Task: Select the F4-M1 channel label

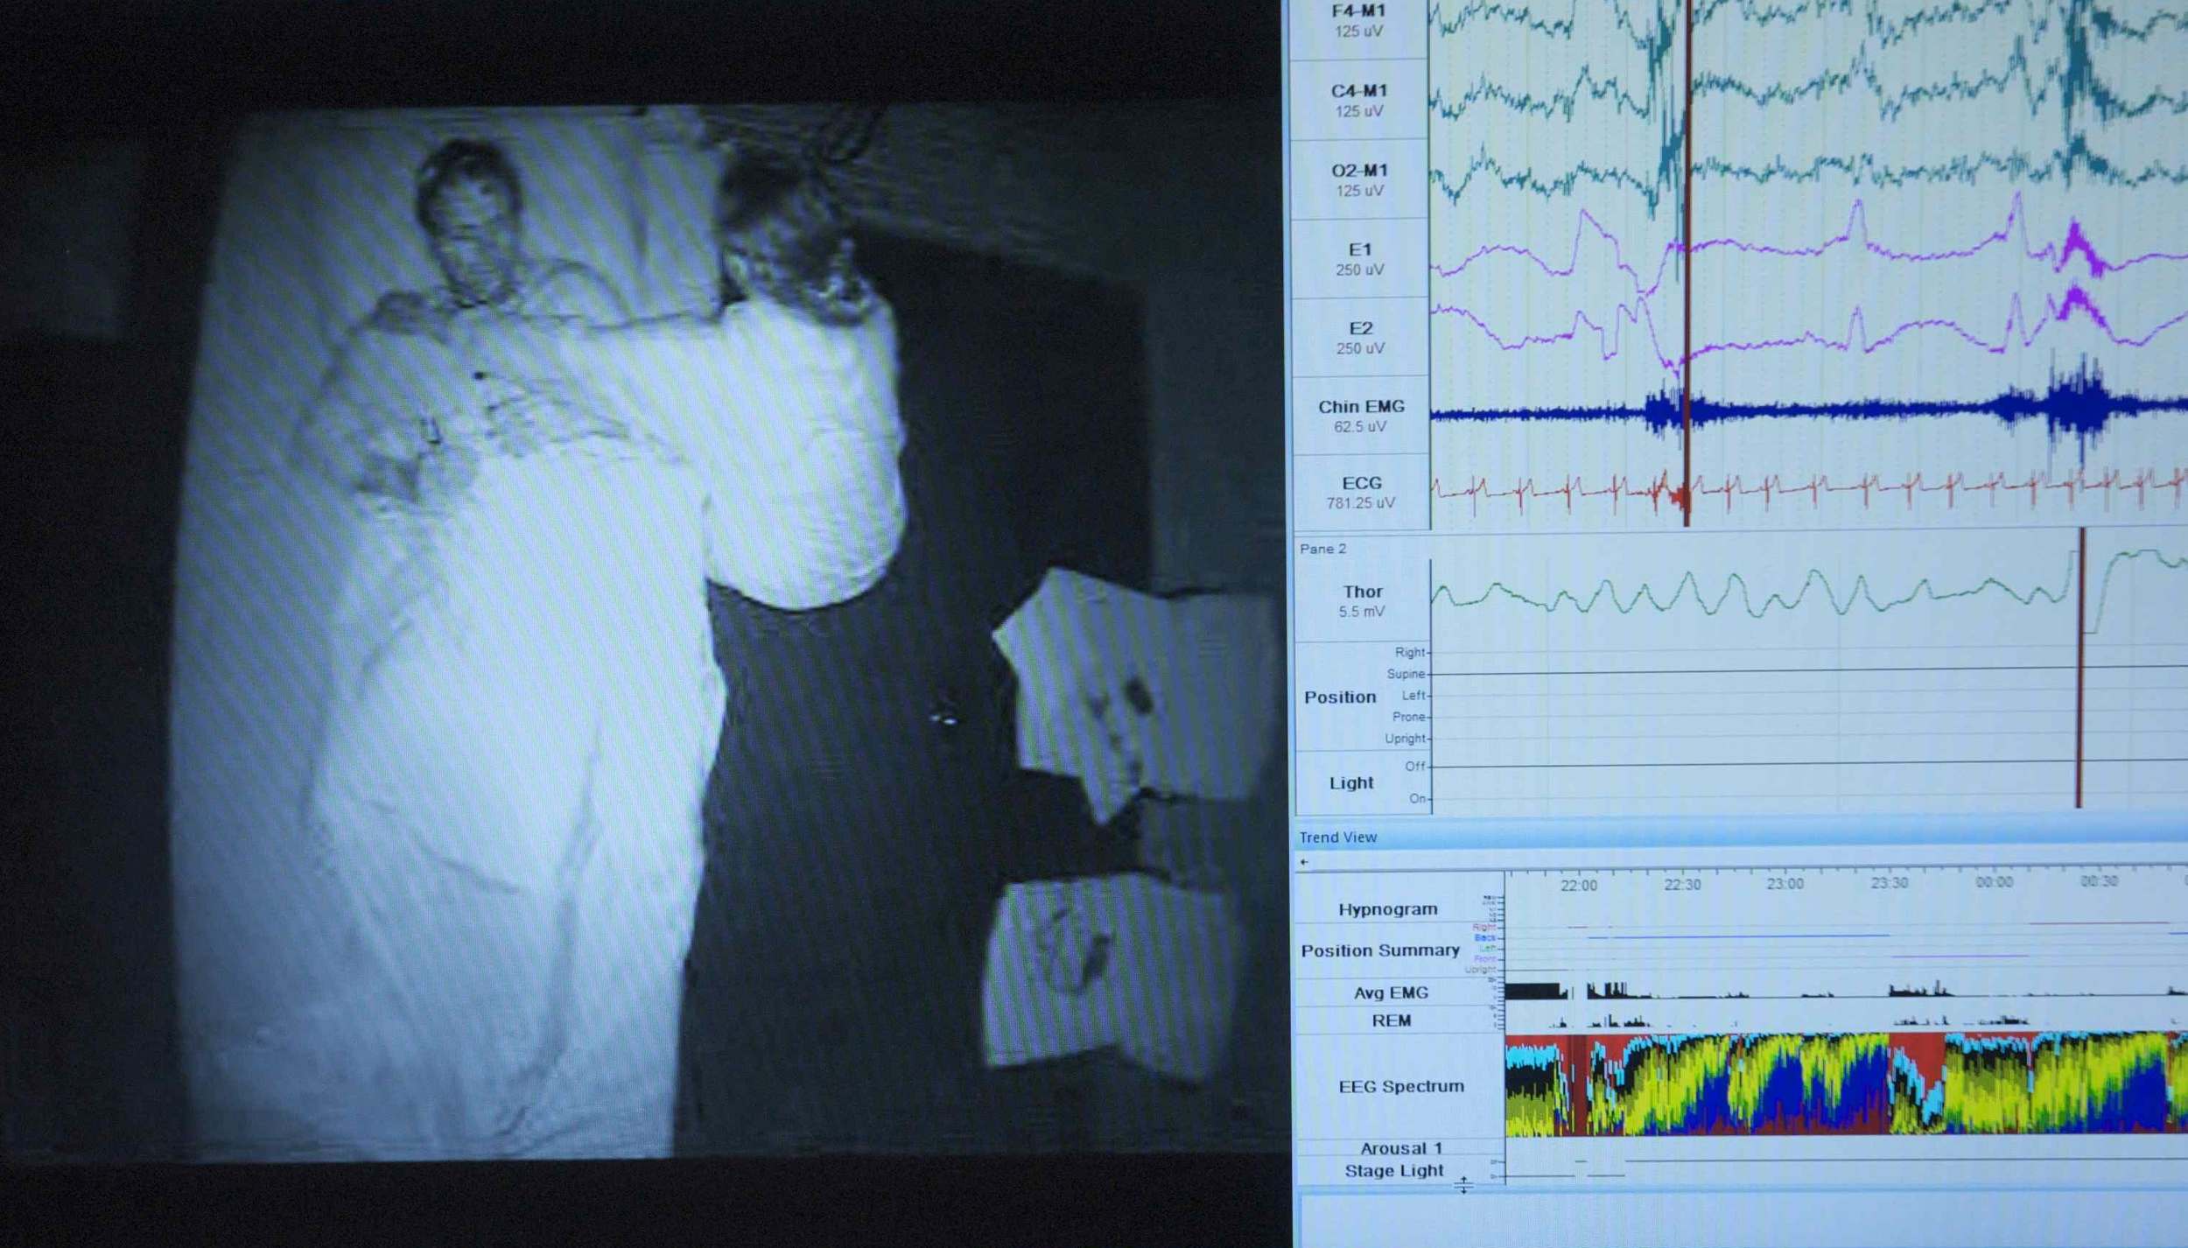Action: pyautogui.click(x=1359, y=11)
